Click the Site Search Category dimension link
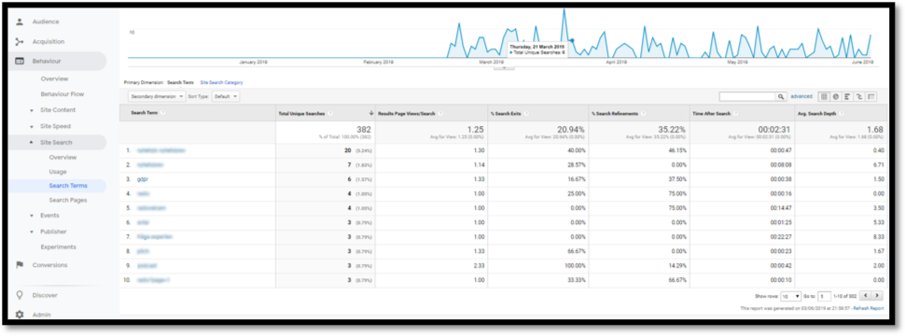The image size is (905, 336). click(x=222, y=82)
